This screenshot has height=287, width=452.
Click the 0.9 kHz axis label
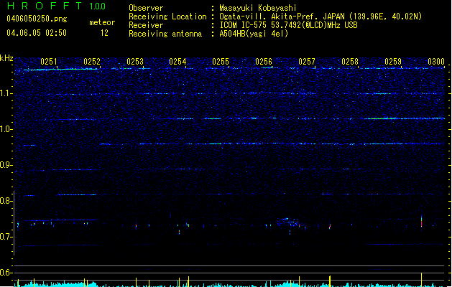point(6,165)
